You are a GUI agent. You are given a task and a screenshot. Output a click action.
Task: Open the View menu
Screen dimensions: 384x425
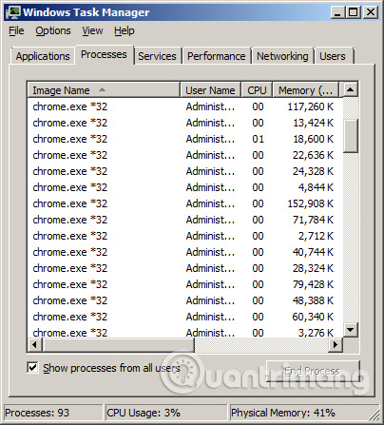point(92,30)
